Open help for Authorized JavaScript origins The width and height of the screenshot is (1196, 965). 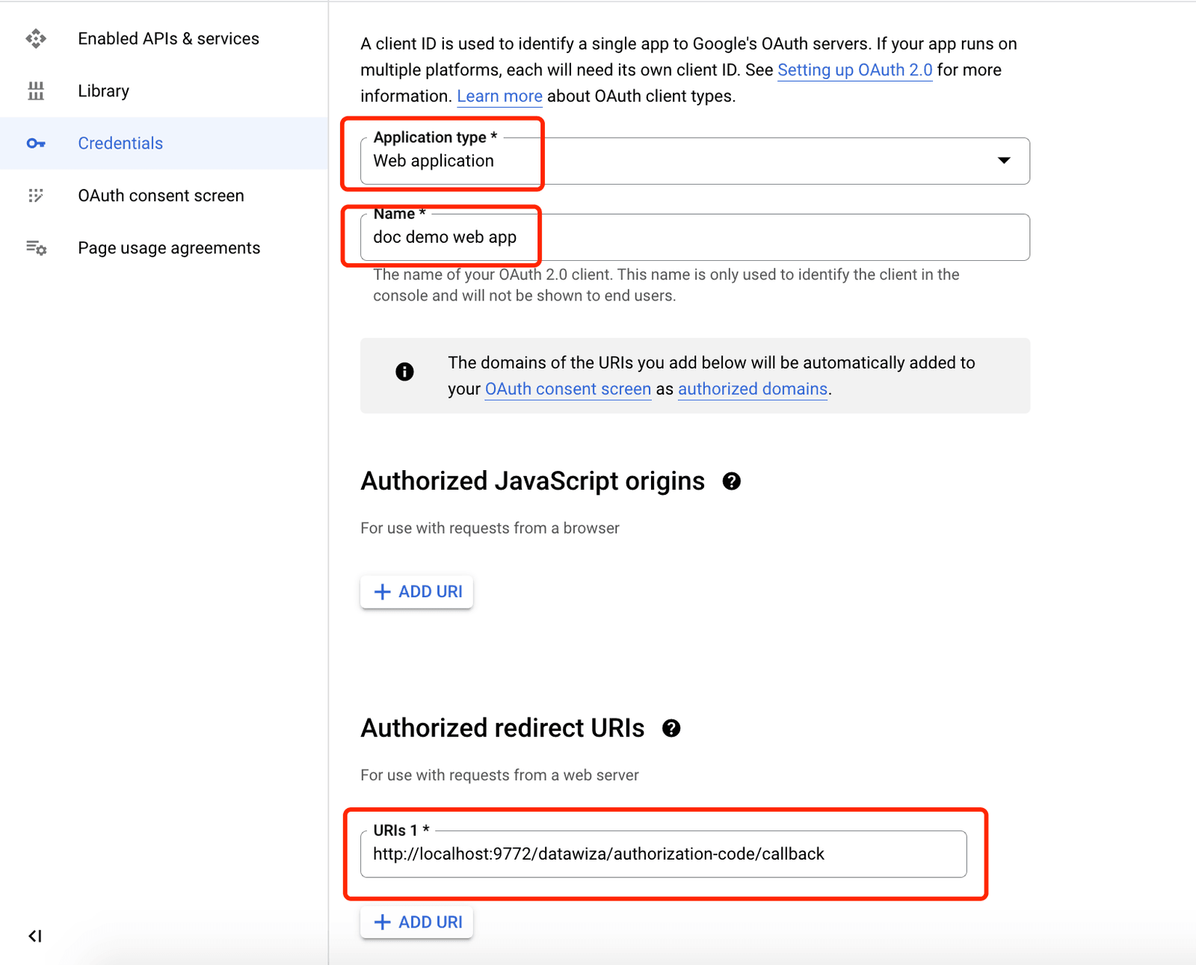pos(732,481)
